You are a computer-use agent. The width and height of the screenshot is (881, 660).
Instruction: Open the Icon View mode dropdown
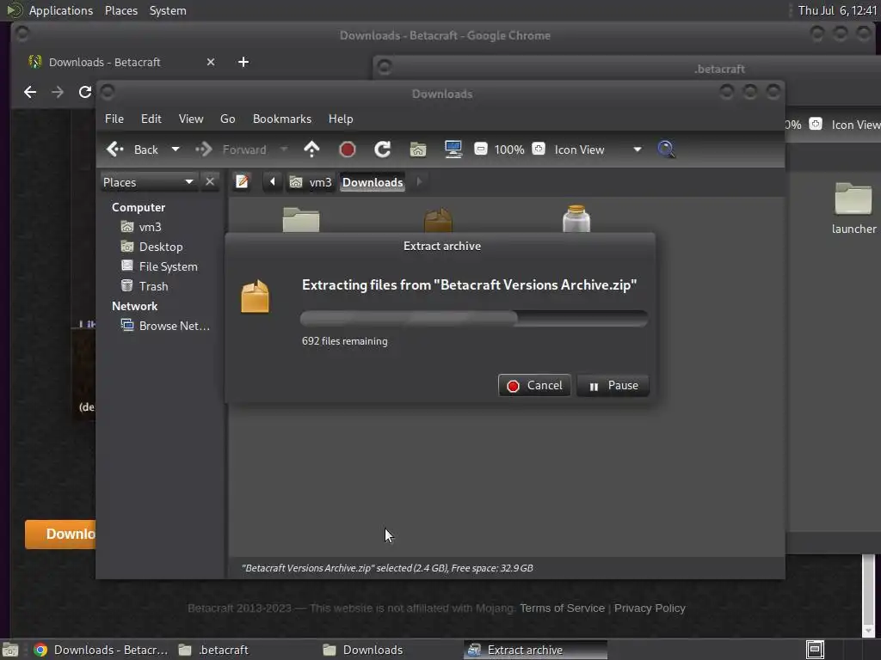click(598, 150)
